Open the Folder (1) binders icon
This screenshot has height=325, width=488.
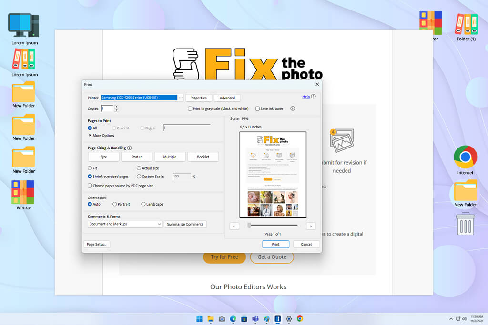coord(466,24)
